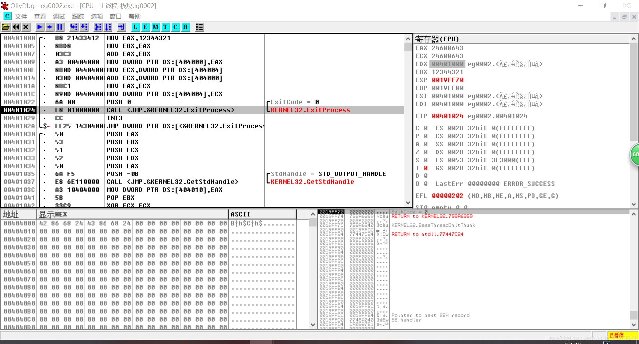Image resolution: width=639 pixels, height=344 pixels.
Task: Select EAX register value 24688643
Action: 447,48
